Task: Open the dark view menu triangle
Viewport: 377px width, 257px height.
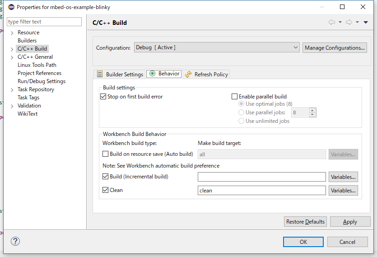Action: (366, 22)
